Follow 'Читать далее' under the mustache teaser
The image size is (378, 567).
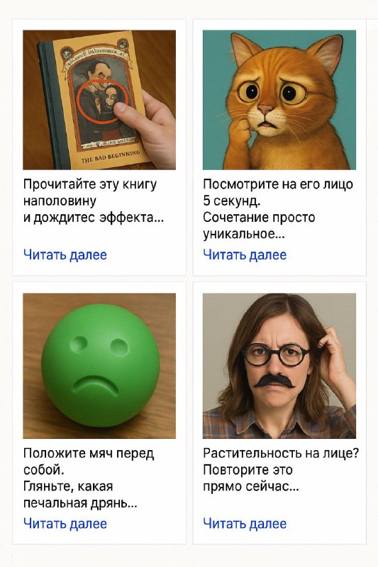[x=245, y=524]
